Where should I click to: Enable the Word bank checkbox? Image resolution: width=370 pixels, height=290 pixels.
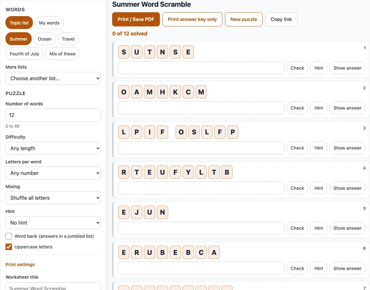pos(9,236)
